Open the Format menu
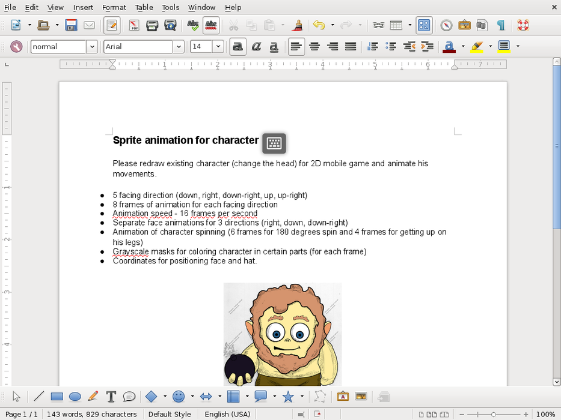Image resolution: width=561 pixels, height=420 pixels. [114, 7]
